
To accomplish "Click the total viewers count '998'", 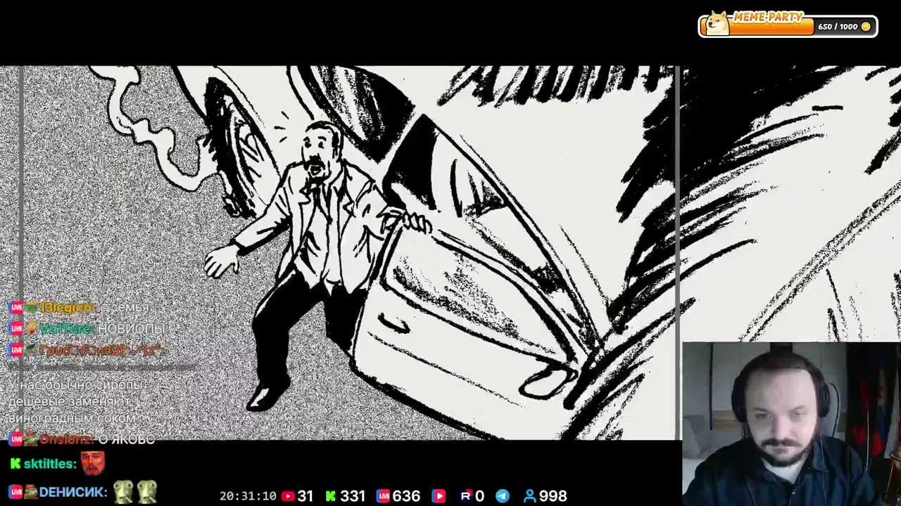I will pyautogui.click(x=553, y=496).
